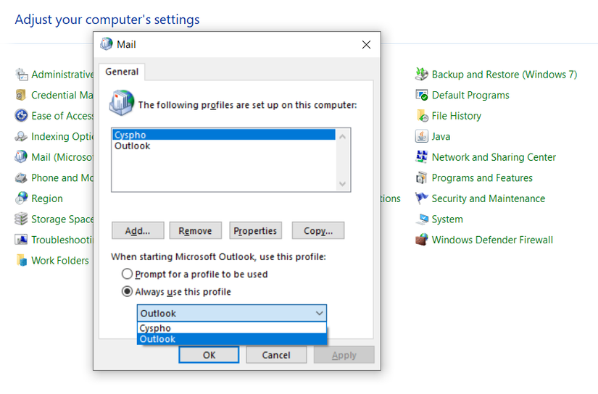The image size is (598, 394).
Task: Open the Work Folders icon
Action: click(21, 260)
